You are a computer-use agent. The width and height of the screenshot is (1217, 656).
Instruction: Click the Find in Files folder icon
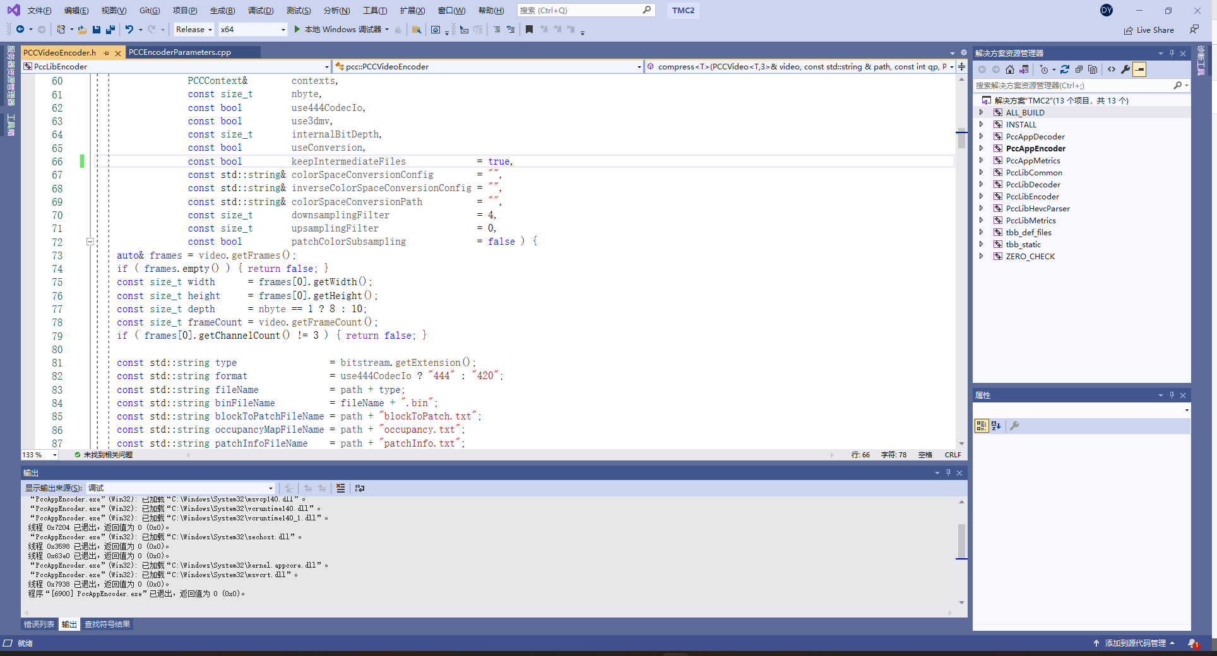416,30
